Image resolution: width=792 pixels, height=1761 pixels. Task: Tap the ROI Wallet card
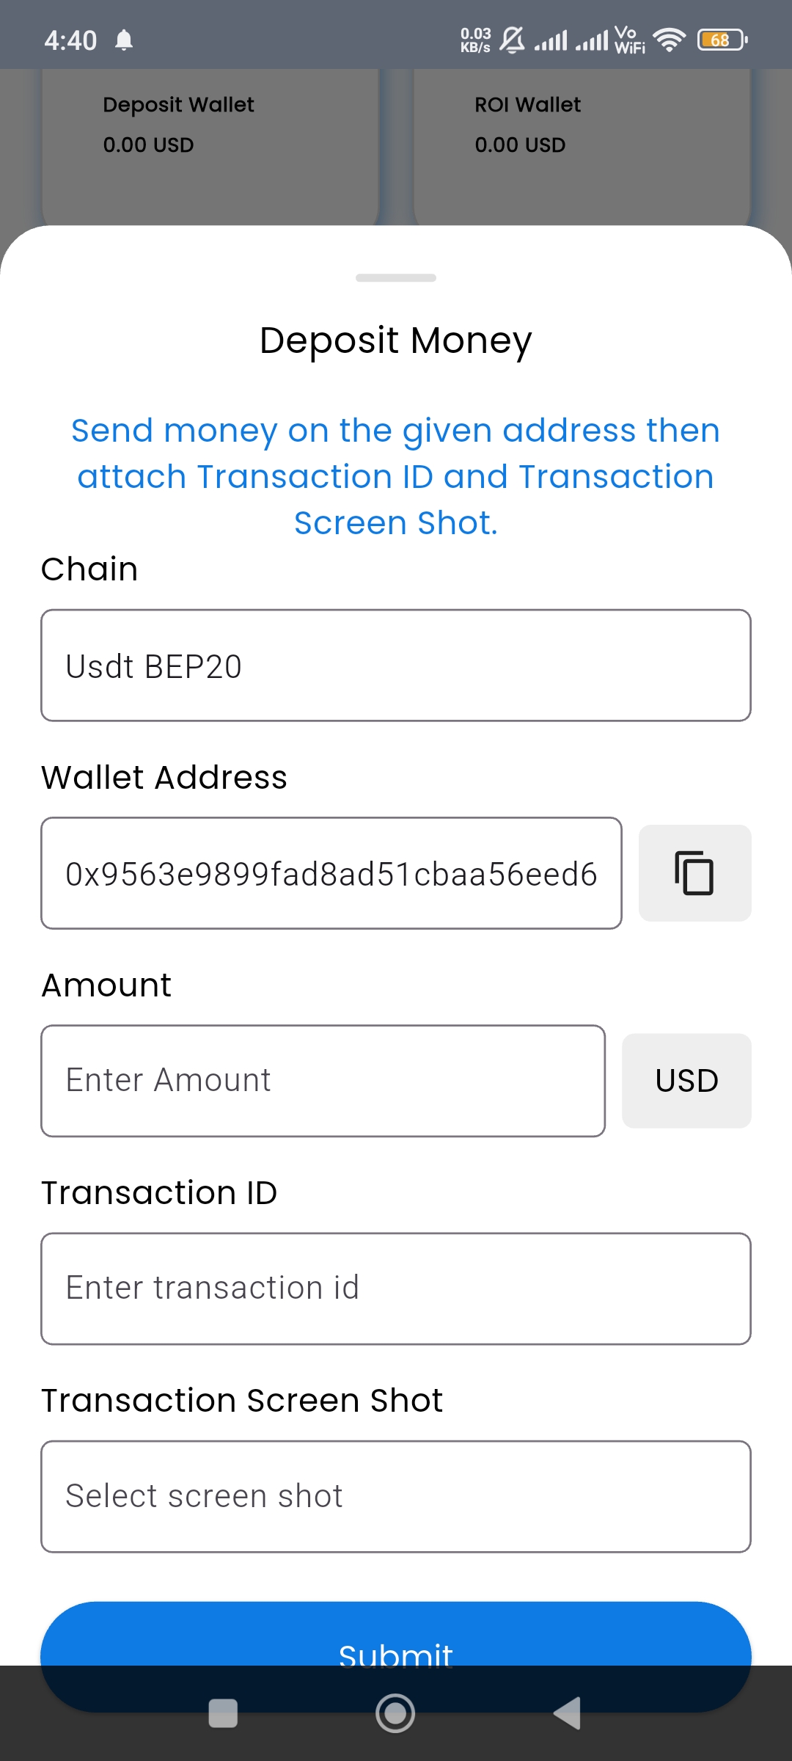[x=582, y=147]
